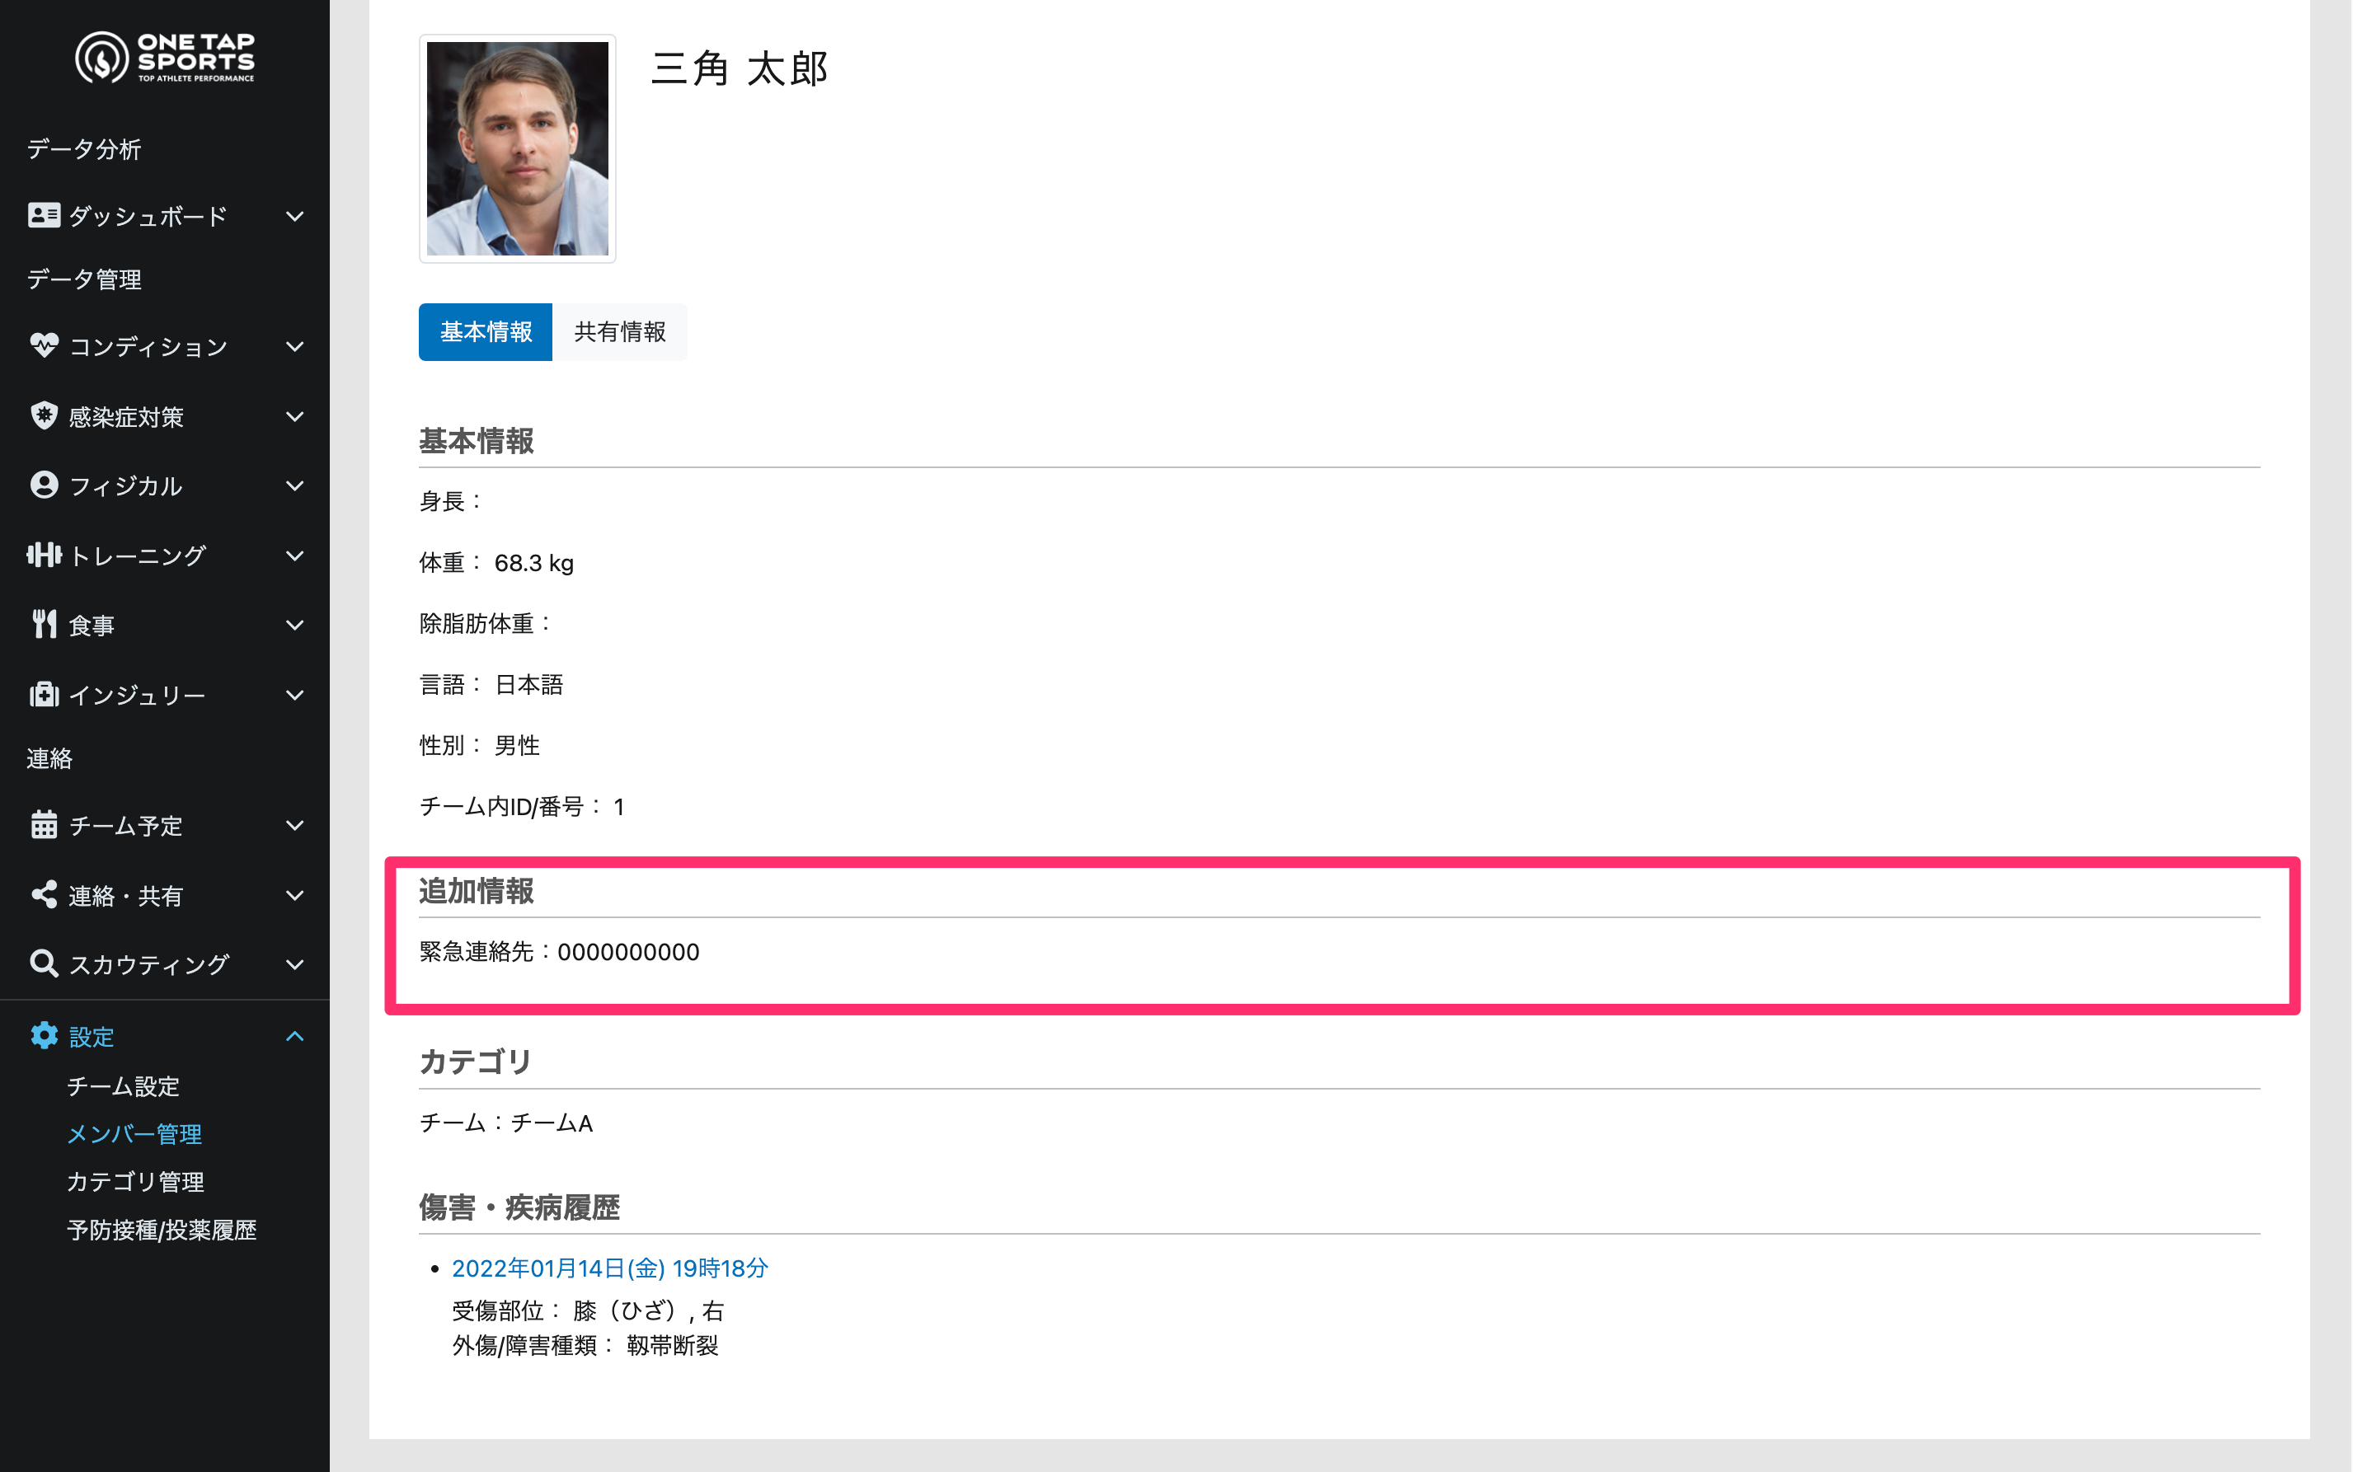This screenshot has width=2353, height=1472.
Task: Open the チーム予定 menu item
Action: 165,826
